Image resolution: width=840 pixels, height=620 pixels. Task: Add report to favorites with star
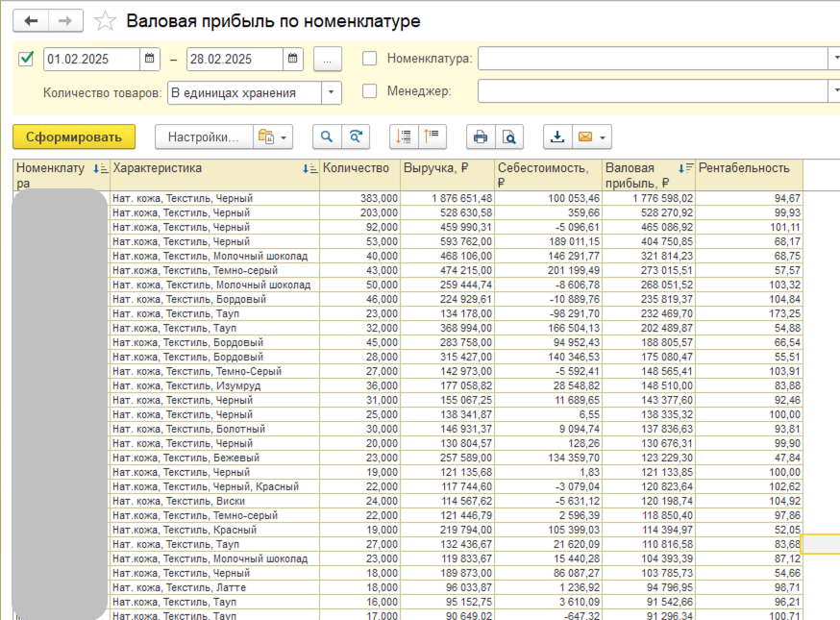click(x=106, y=21)
